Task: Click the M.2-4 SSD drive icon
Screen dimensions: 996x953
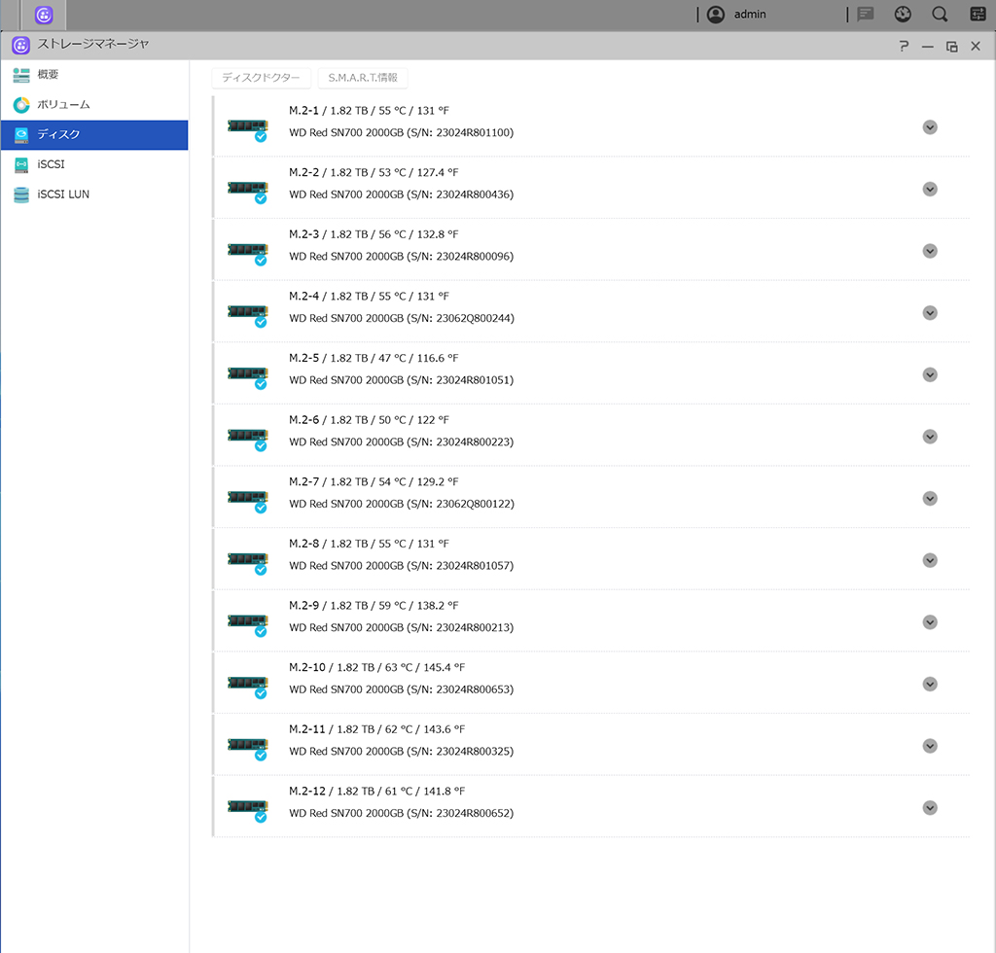Action: pyautogui.click(x=248, y=314)
